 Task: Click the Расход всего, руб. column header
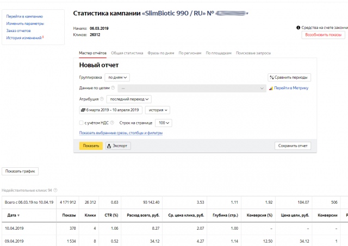click(143, 215)
